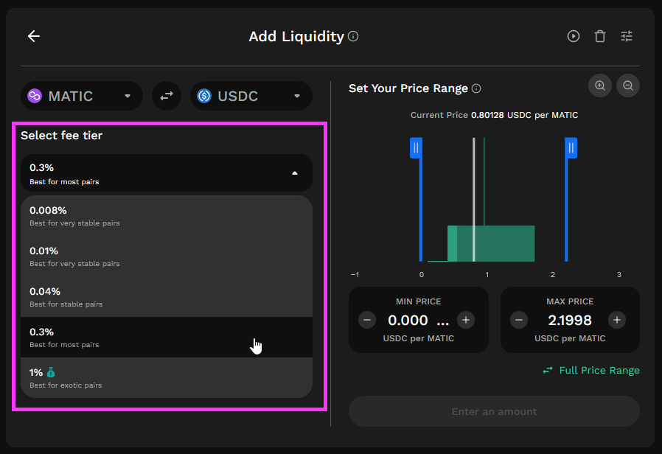The height and width of the screenshot is (454, 662).
Task: Choose the 1% exotic pairs fee tier
Action: coord(167,377)
